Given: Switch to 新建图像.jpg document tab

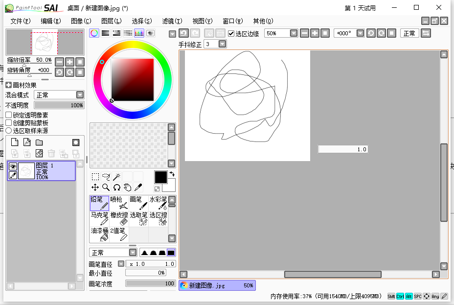Looking at the screenshot, I should click(217, 285).
